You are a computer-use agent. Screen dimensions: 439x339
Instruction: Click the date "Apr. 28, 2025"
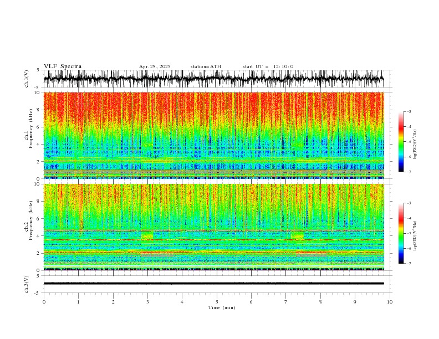click(x=155, y=66)
